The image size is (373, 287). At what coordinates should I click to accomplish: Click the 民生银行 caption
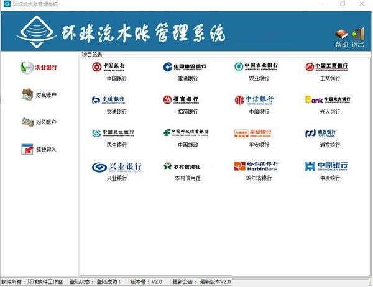click(117, 145)
